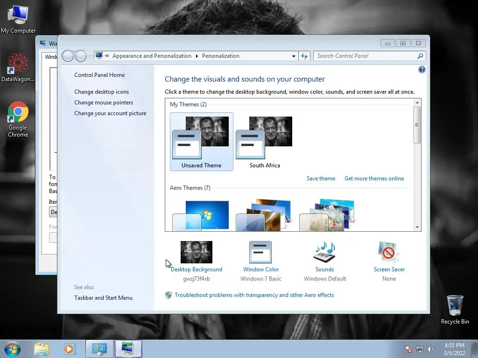478x358 pixels.
Task: Open Windows Explorer from the taskbar
Action: (x=42, y=349)
